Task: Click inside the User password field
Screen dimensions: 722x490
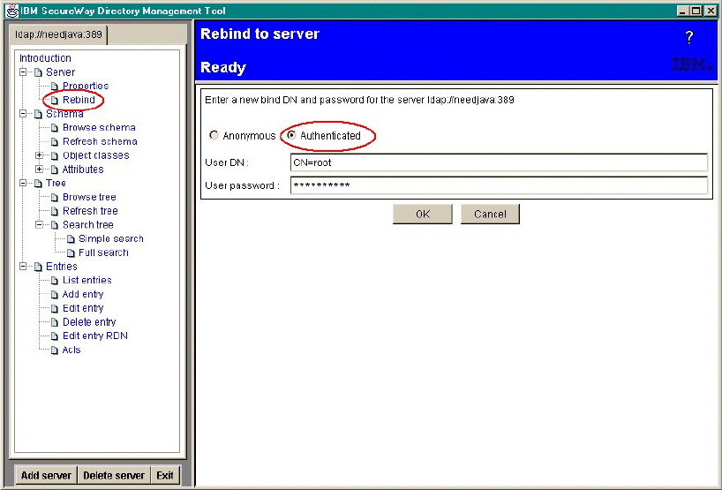Action: pyautogui.click(x=499, y=185)
